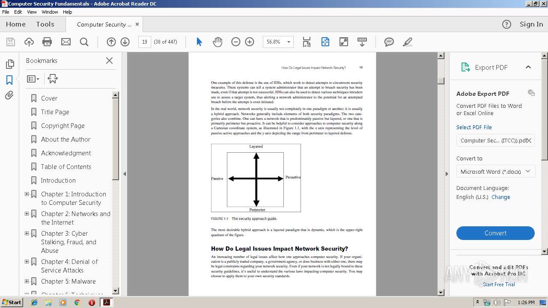The image size is (548, 308).
Task: Open page thumbnails panel icon
Action: [9, 64]
